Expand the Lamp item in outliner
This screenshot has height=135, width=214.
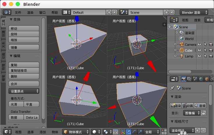(175, 56)
